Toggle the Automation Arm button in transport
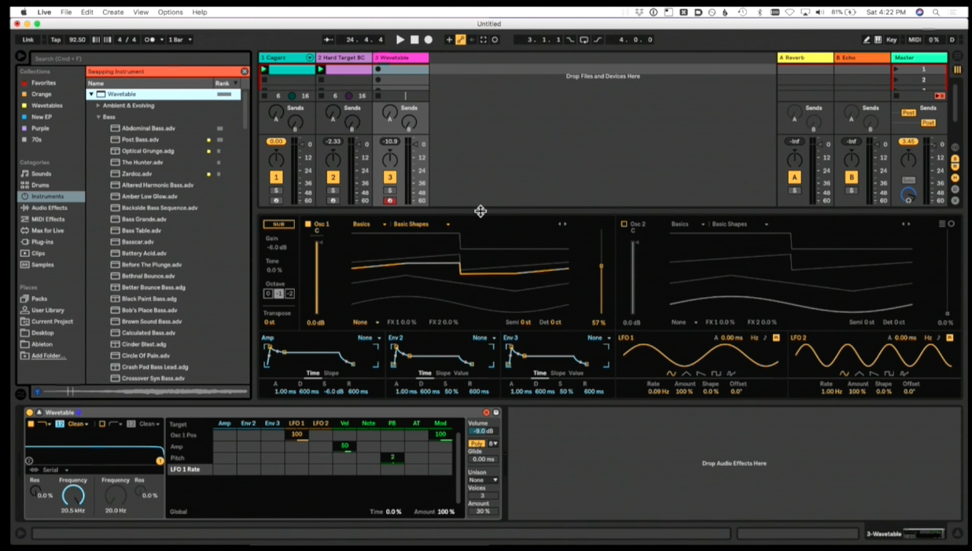Screen dimensions: 972x551 461,39
